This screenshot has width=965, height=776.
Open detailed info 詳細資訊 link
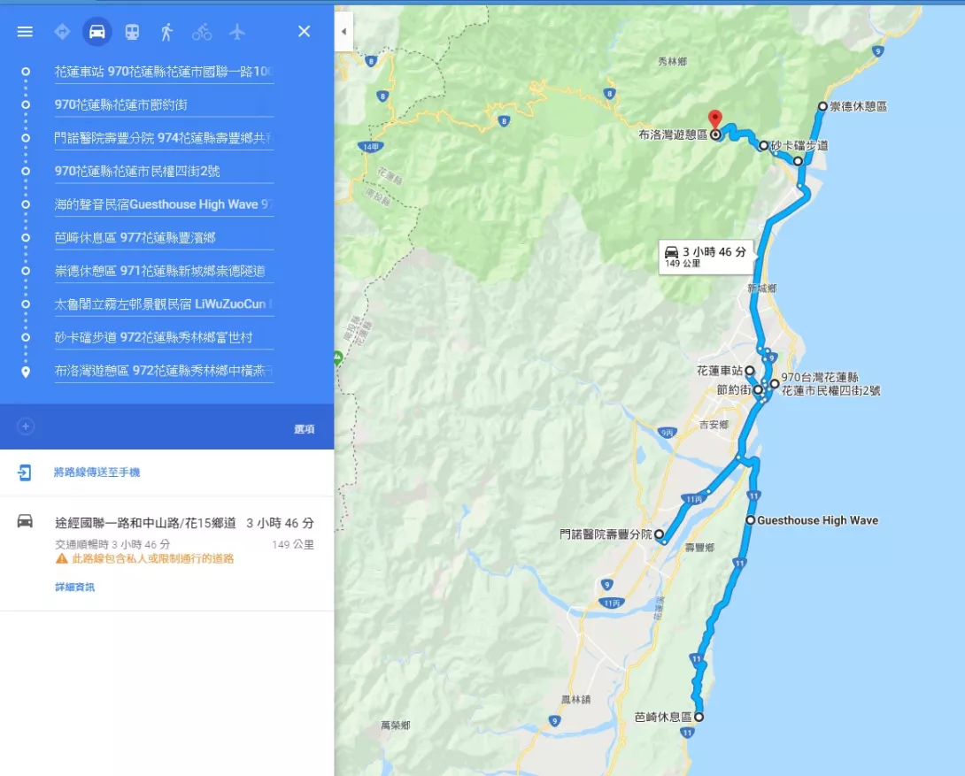click(74, 588)
